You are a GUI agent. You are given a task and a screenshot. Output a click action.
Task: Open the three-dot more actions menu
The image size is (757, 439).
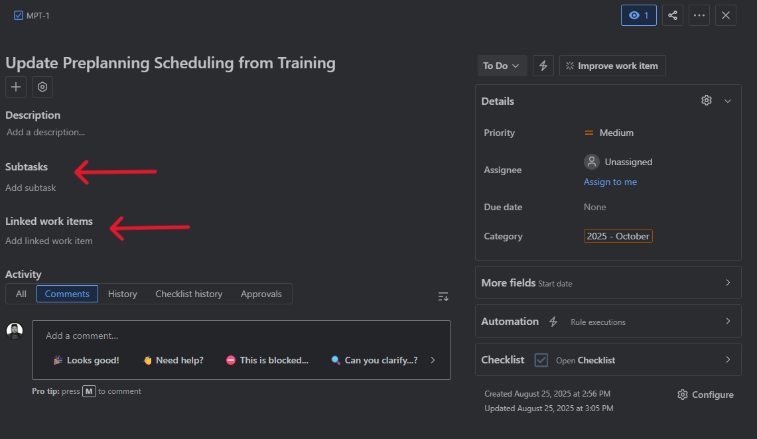click(699, 15)
